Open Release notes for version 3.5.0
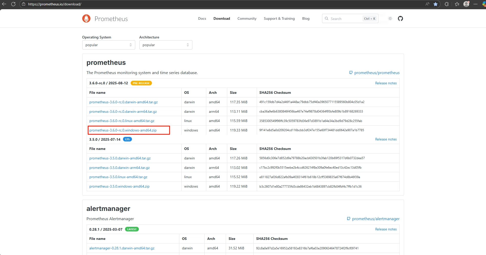 pos(386,139)
